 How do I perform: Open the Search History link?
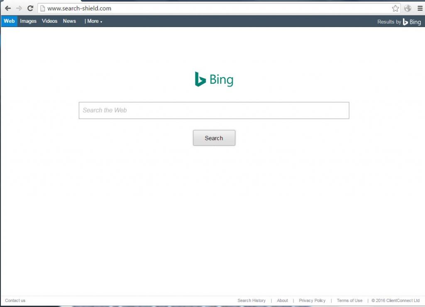tap(252, 300)
